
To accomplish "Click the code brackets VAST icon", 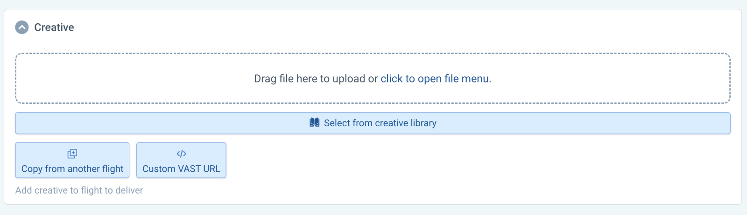I will 181,154.
